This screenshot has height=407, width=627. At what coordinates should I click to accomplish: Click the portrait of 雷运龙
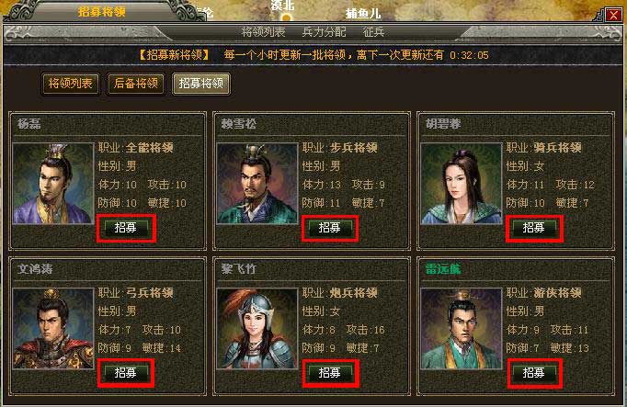(461, 328)
